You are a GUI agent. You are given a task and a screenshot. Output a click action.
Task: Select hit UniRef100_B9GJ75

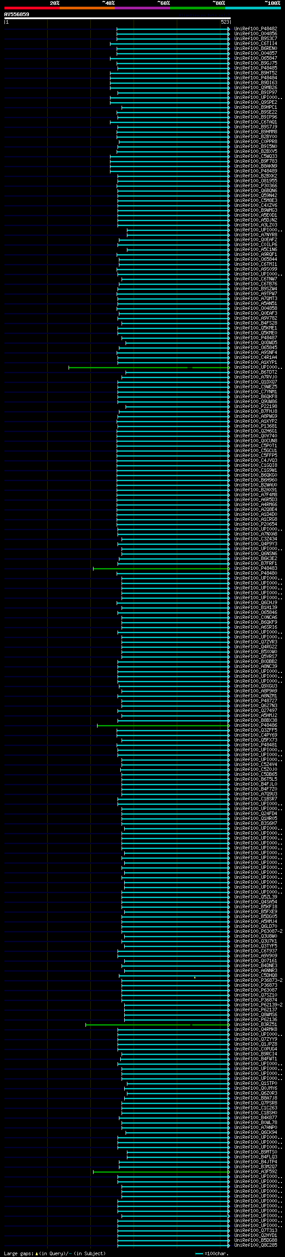(255, 63)
